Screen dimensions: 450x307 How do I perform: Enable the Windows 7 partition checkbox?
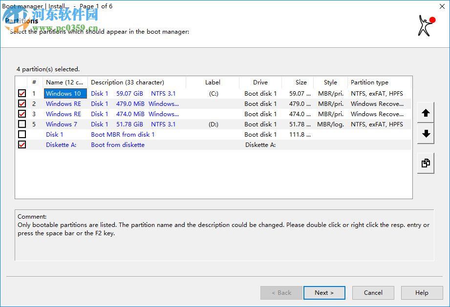[22, 124]
